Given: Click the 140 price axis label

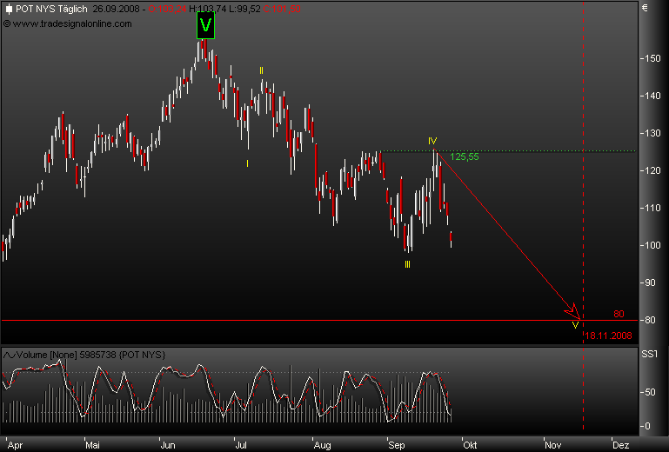Looking at the screenshot, I should 651,96.
